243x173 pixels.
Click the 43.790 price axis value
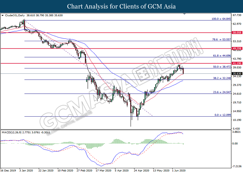tap(237, 59)
